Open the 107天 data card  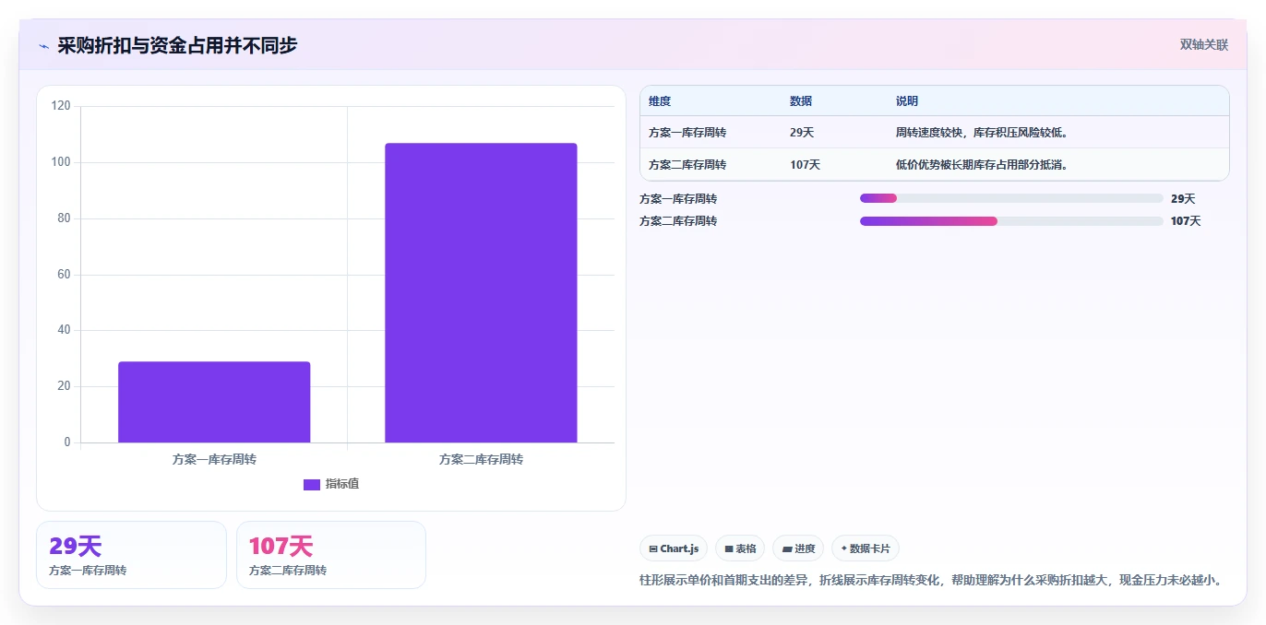tap(331, 555)
